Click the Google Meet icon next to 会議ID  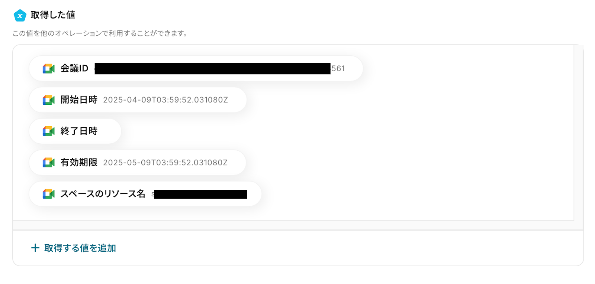click(49, 69)
